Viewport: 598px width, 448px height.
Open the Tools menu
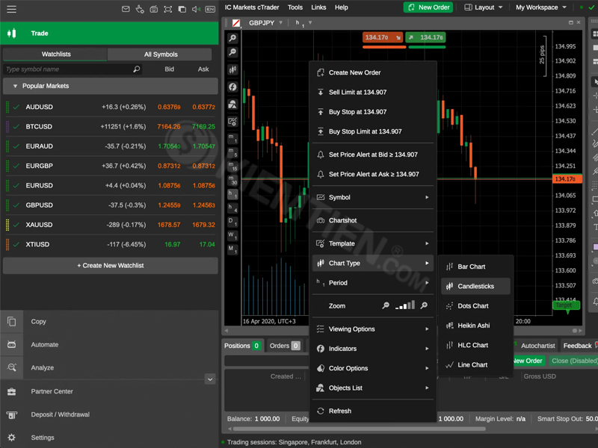pyautogui.click(x=295, y=7)
